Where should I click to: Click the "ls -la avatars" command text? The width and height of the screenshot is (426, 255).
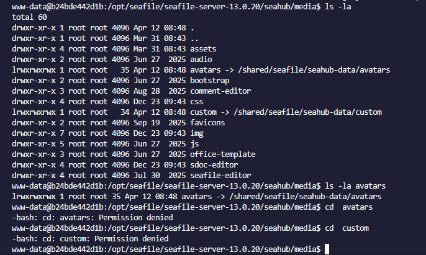tap(356, 186)
